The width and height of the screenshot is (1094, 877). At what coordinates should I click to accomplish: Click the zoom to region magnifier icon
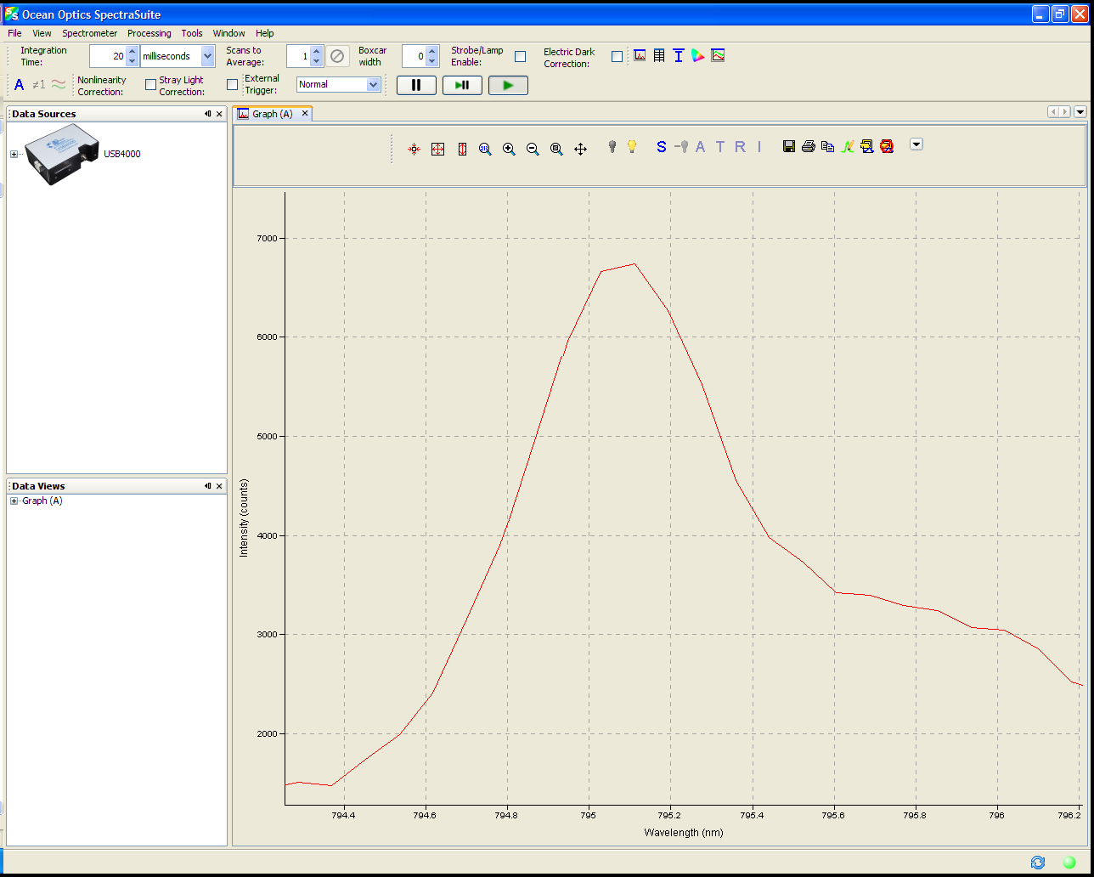[556, 149]
